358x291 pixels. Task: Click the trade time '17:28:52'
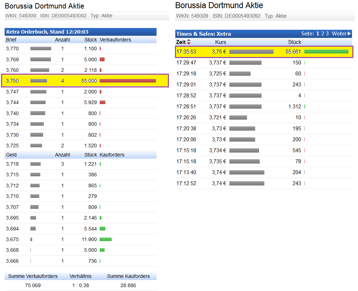tap(186, 96)
